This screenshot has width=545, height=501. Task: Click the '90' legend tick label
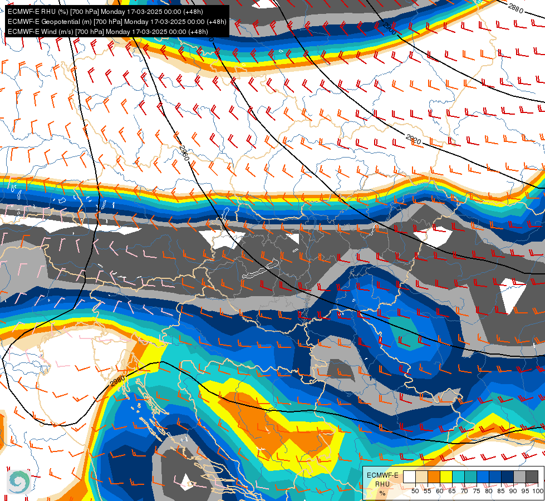point(513,491)
